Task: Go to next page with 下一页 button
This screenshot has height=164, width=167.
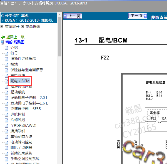Action: [138, 16]
